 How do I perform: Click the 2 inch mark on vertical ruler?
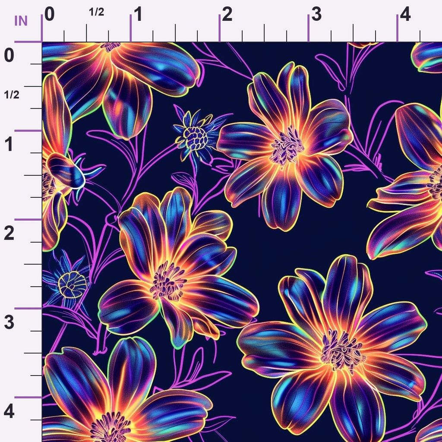[9, 234]
